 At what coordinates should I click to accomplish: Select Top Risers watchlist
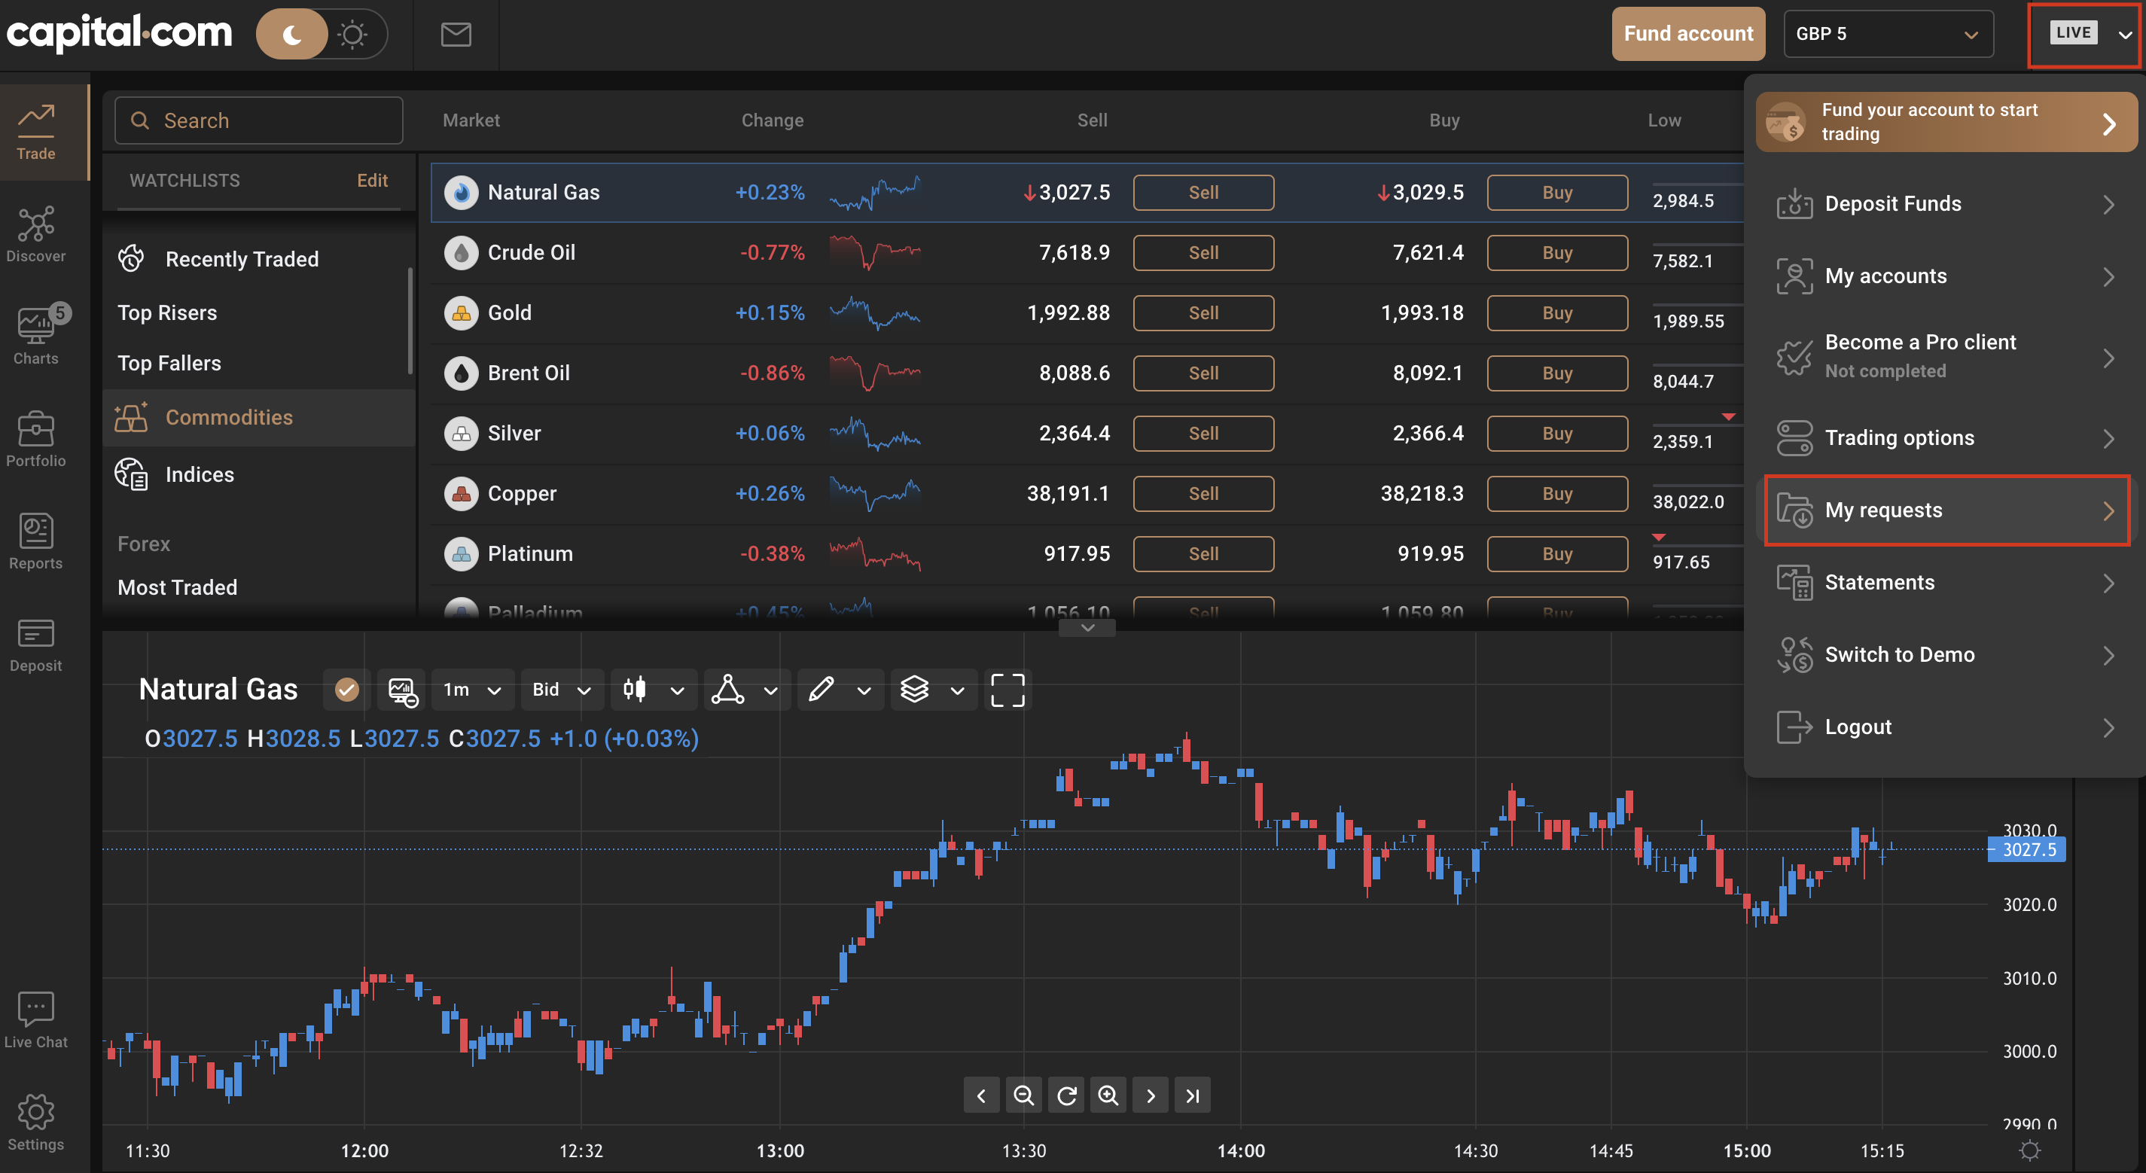point(166,312)
